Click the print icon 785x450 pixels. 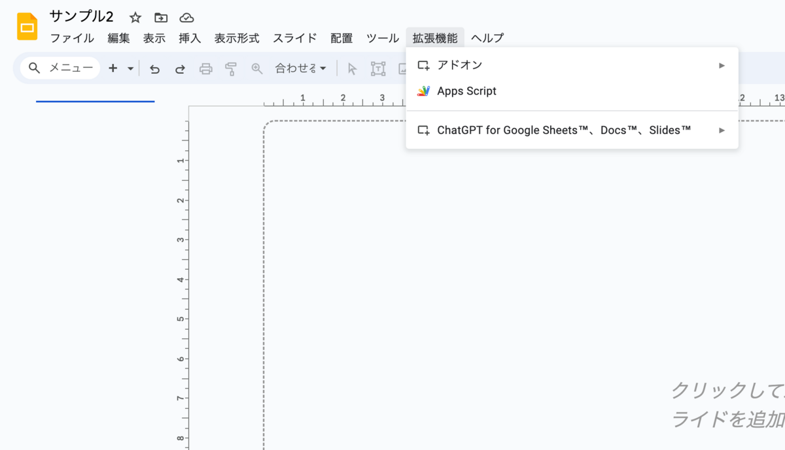pyautogui.click(x=206, y=69)
